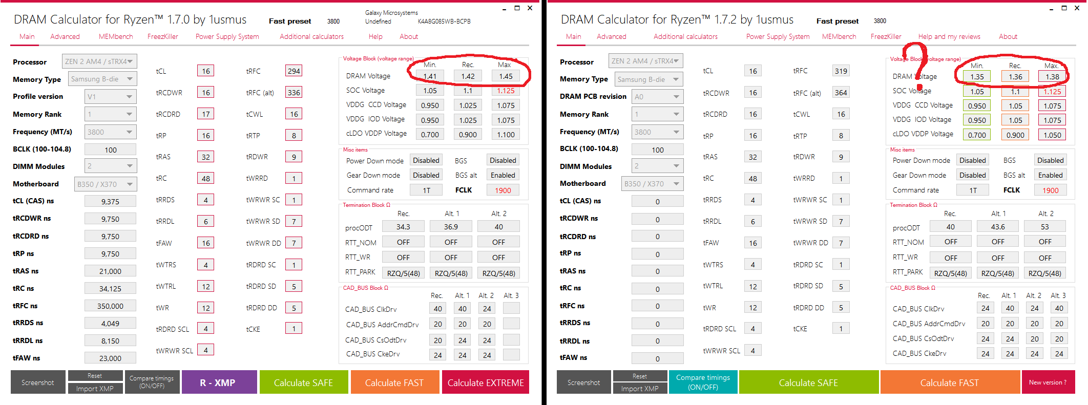Click tRCDRD value 17 in the 1.7.0 window
Screen dimensions: 1088x405
(206, 114)
